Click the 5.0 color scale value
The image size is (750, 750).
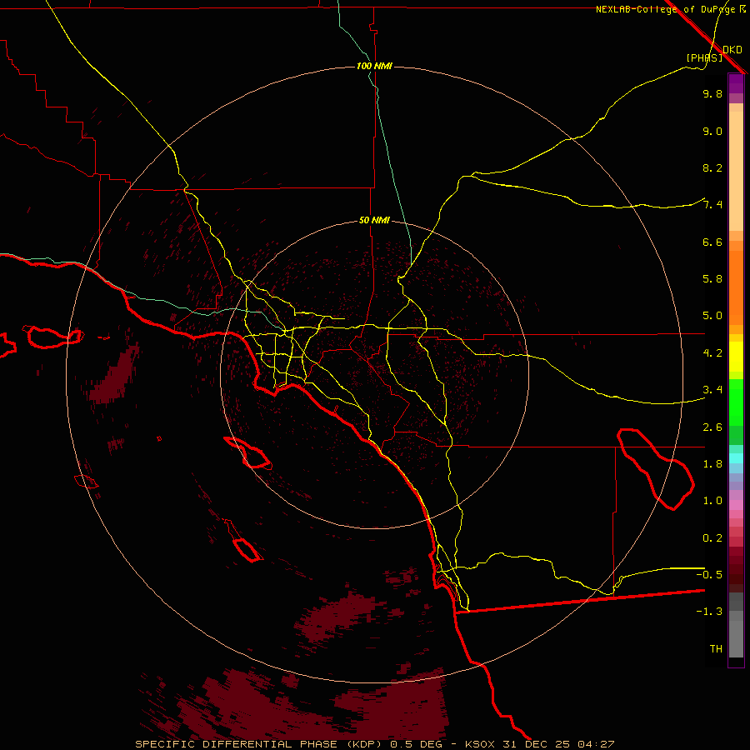click(712, 316)
